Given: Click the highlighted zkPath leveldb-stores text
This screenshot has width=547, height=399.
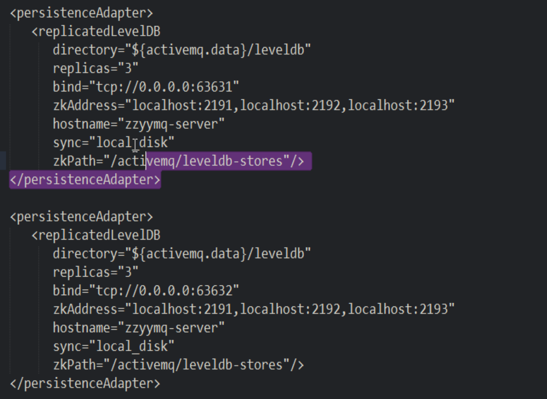Looking at the screenshot, I should coord(229,161).
